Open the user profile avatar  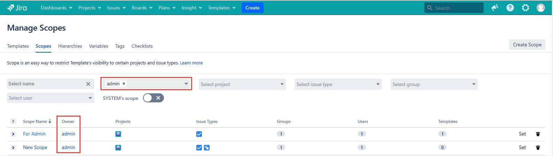[x=541, y=8]
